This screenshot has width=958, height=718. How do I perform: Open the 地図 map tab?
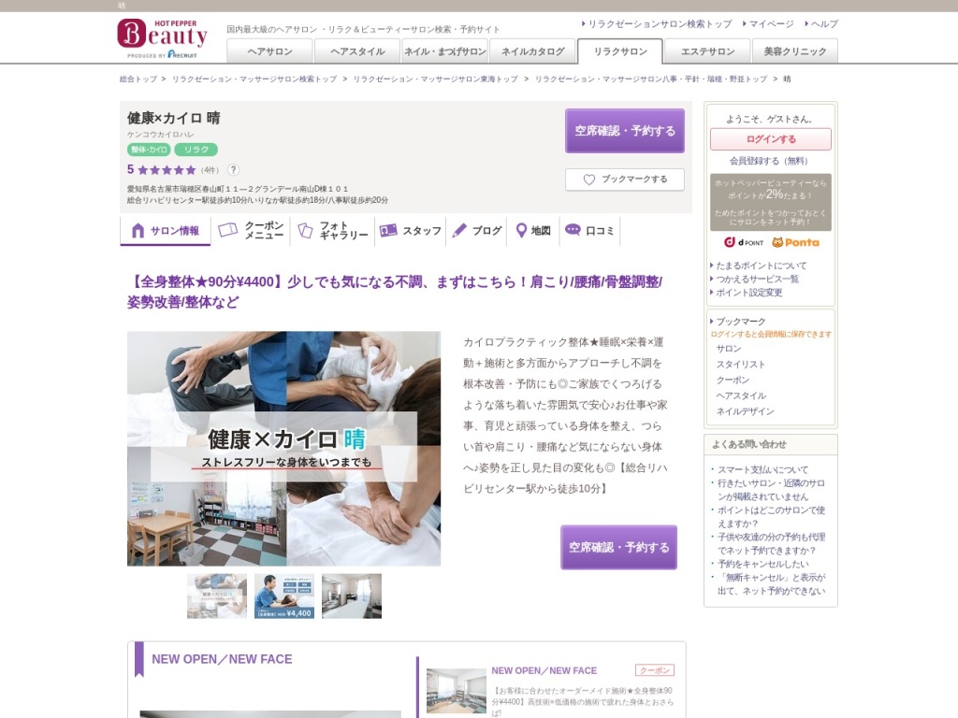(x=533, y=231)
